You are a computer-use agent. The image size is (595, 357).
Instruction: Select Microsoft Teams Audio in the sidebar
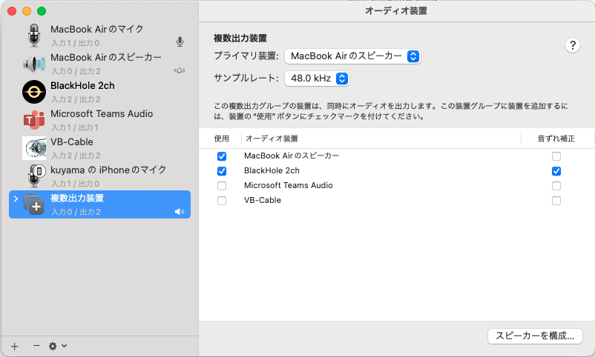(x=100, y=120)
